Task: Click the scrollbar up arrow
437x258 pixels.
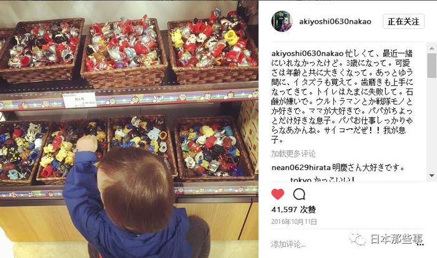Action: pos(432,48)
